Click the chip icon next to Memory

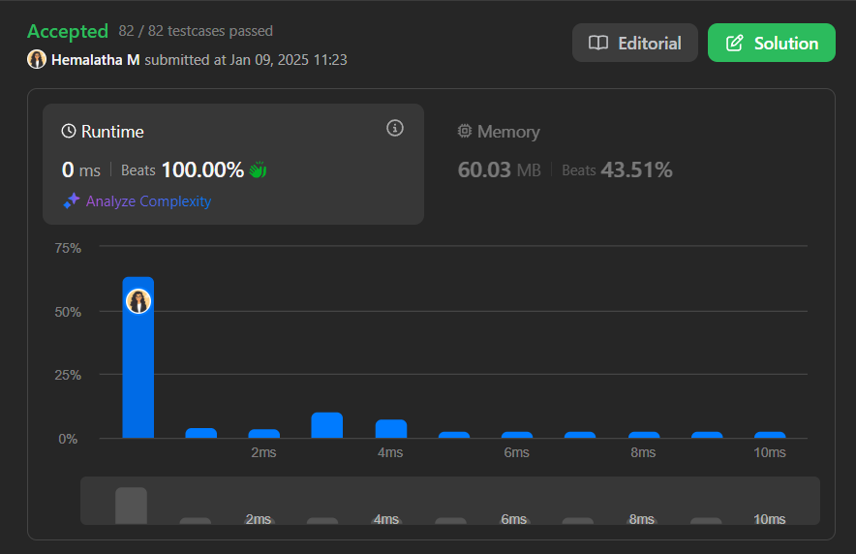click(464, 132)
